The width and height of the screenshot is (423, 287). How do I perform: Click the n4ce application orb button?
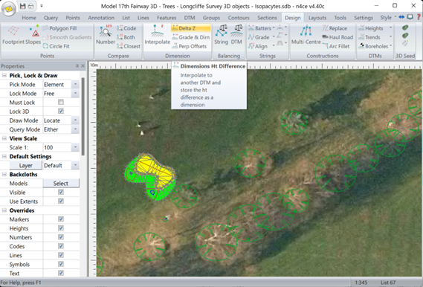click(x=9, y=9)
